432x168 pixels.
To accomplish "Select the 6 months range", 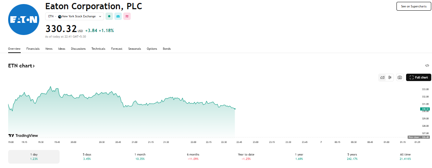I will [193, 157].
